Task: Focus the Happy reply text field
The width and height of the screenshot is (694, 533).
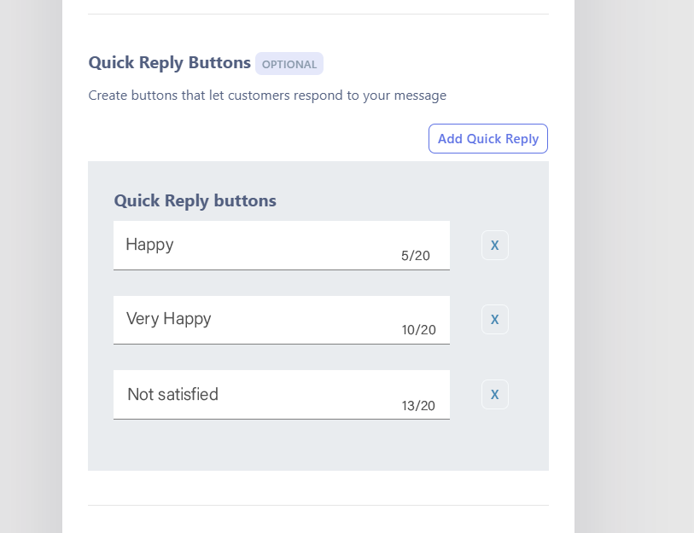Action: pos(256,245)
